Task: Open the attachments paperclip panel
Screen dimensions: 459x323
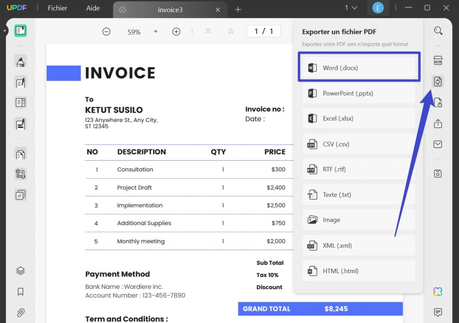Action: (x=20, y=313)
